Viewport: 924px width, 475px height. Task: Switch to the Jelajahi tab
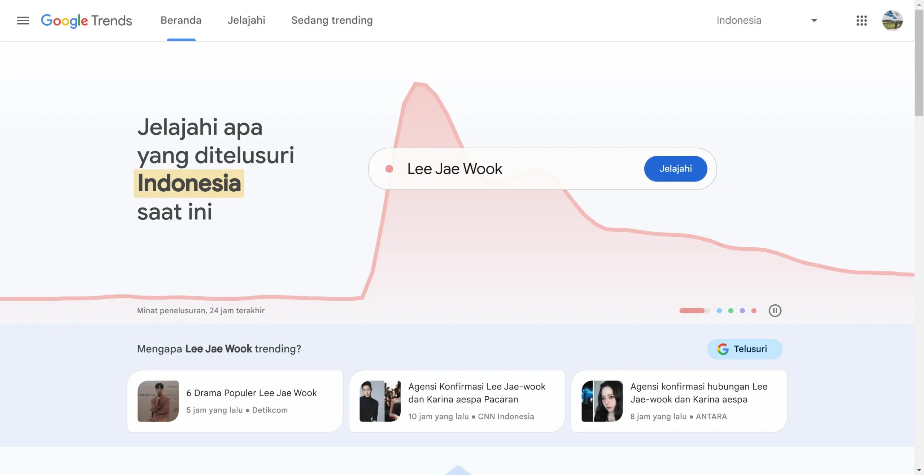coord(246,21)
